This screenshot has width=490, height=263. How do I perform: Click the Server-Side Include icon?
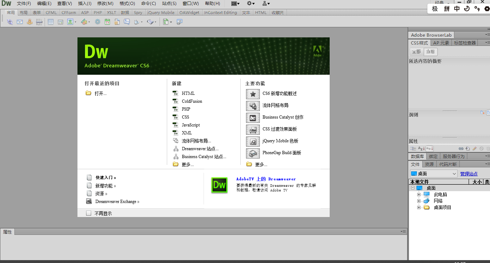(117, 22)
